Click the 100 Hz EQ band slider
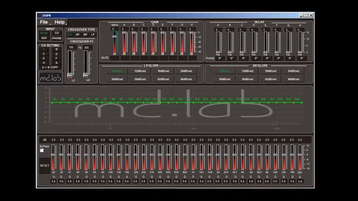Viewport: 358px width, 201px height. pyautogui.click(x=111, y=157)
